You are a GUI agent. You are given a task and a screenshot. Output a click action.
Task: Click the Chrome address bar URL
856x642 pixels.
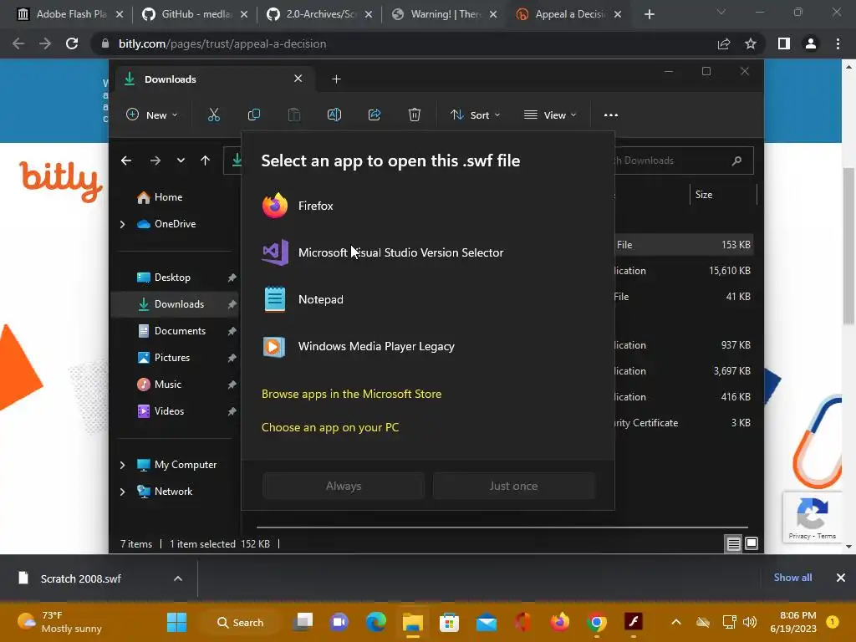point(222,43)
